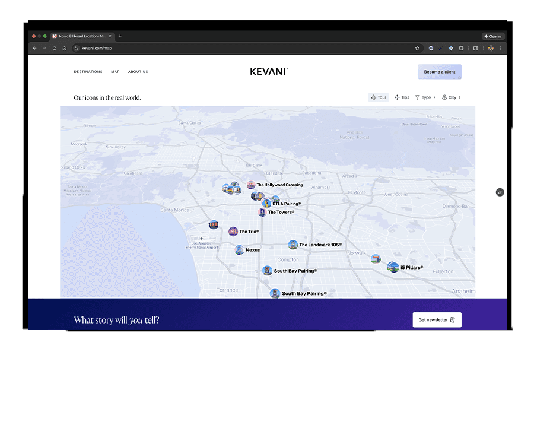The width and height of the screenshot is (534, 434).
Task: Click the i5 Pillars map pin
Action: (x=393, y=267)
